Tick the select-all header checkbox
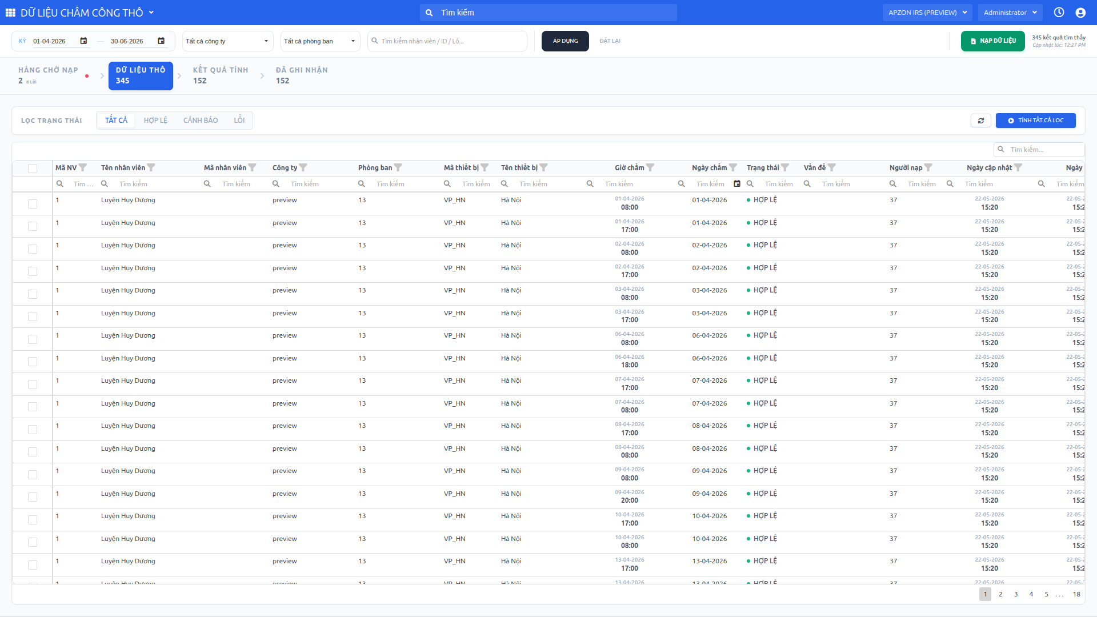Screen dimensions: 1097x617 point(33,168)
